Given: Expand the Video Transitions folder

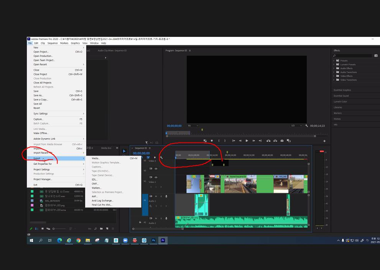Looking at the screenshot, I should point(334,80).
